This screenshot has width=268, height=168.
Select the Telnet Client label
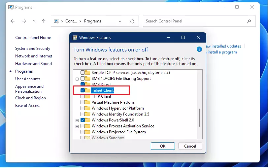103,90
